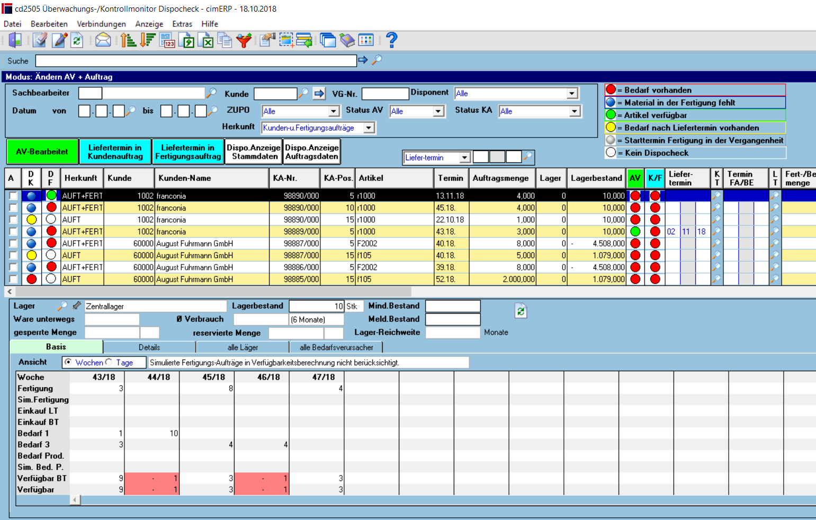Image resolution: width=816 pixels, height=520 pixels.
Task: Open help with the blue question mark
Action: click(391, 40)
